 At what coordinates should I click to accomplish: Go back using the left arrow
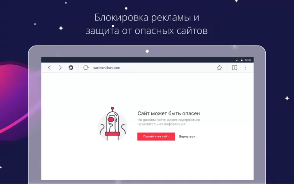click(x=49, y=68)
